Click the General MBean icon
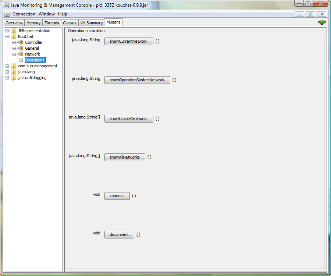Viewport: 331px width, 276px height. click(21, 48)
